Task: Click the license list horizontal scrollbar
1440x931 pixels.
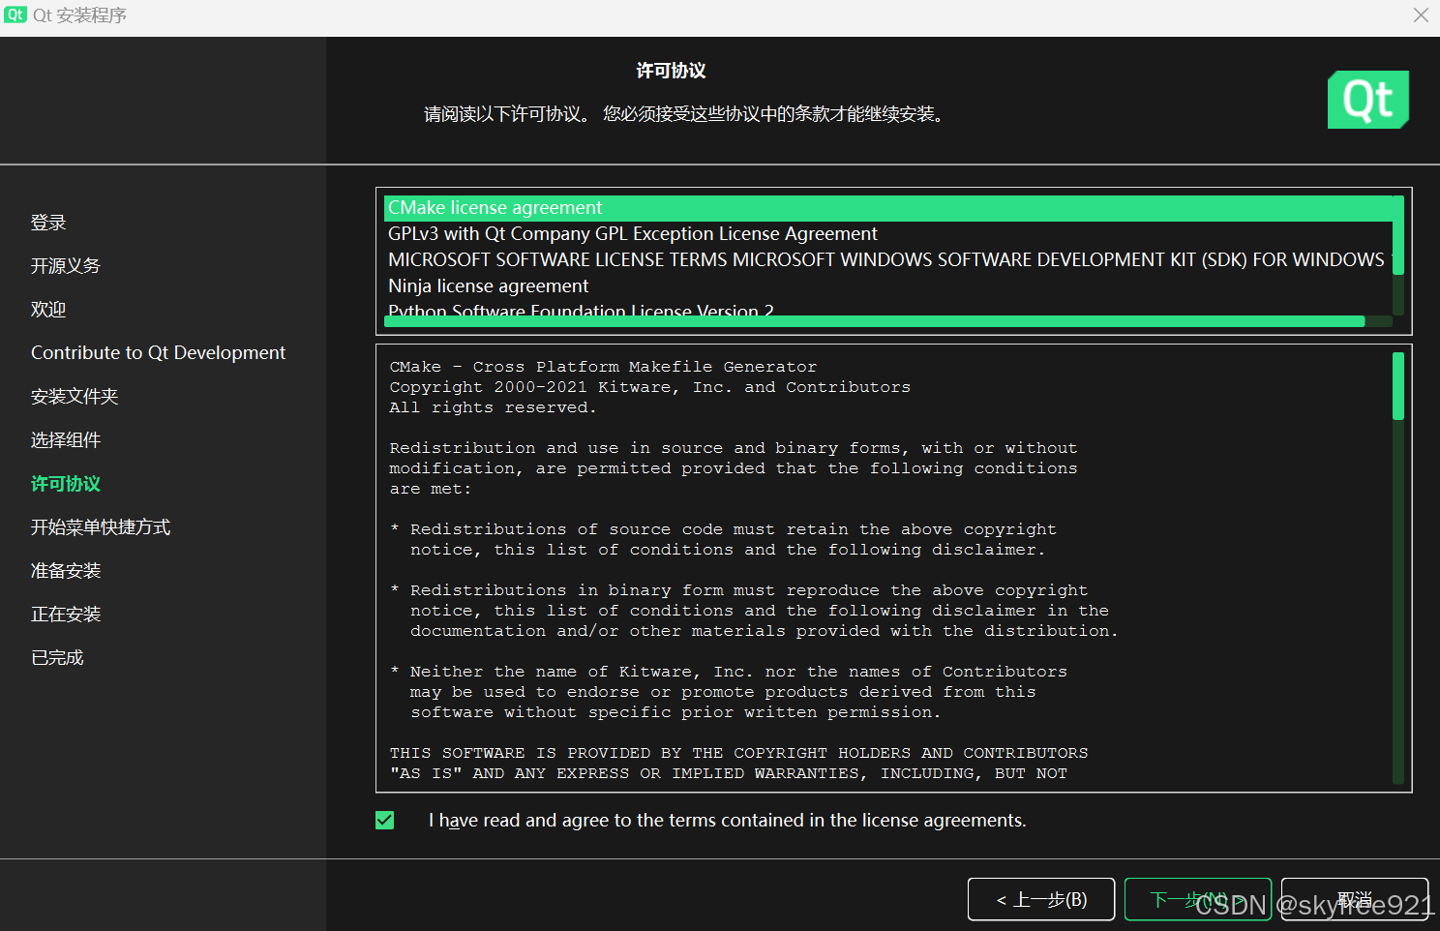Action: click(875, 321)
